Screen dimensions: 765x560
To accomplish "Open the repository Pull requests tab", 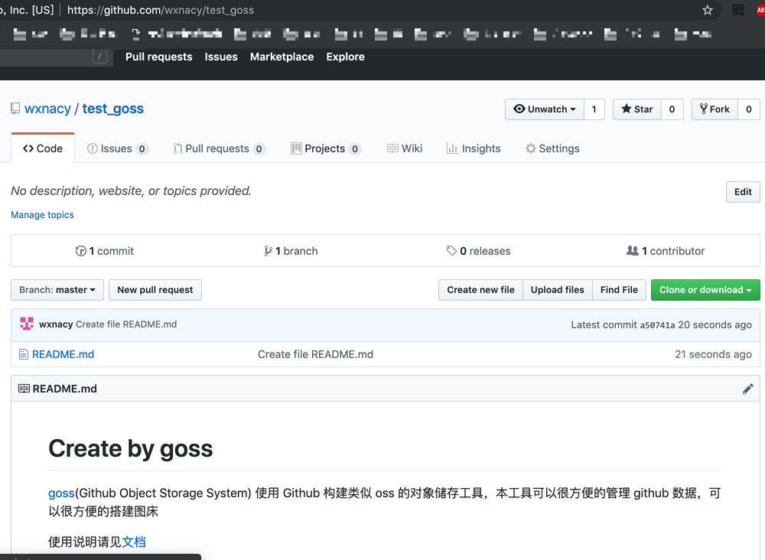I will 219,148.
